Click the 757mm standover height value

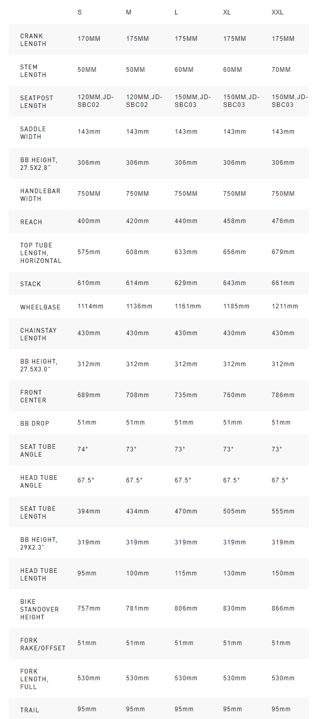pyautogui.click(x=89, y=608)
